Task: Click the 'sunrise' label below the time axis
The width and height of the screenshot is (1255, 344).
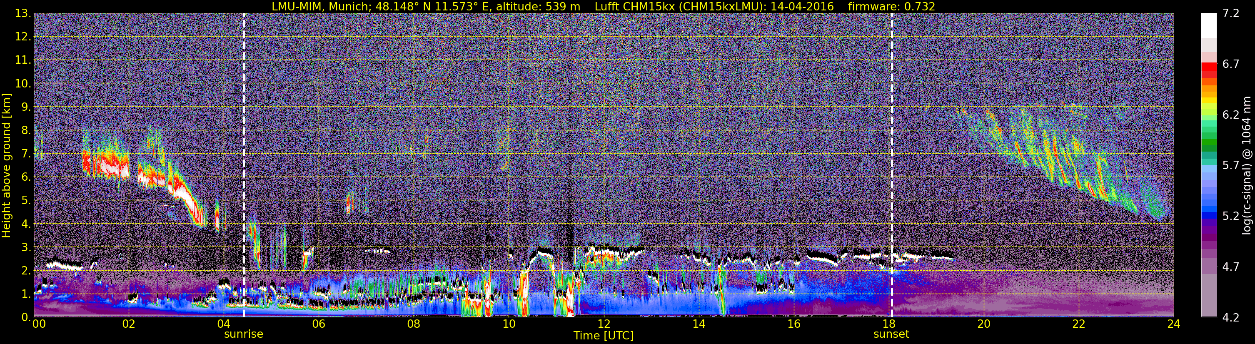Action: click(x=244, y=334)
